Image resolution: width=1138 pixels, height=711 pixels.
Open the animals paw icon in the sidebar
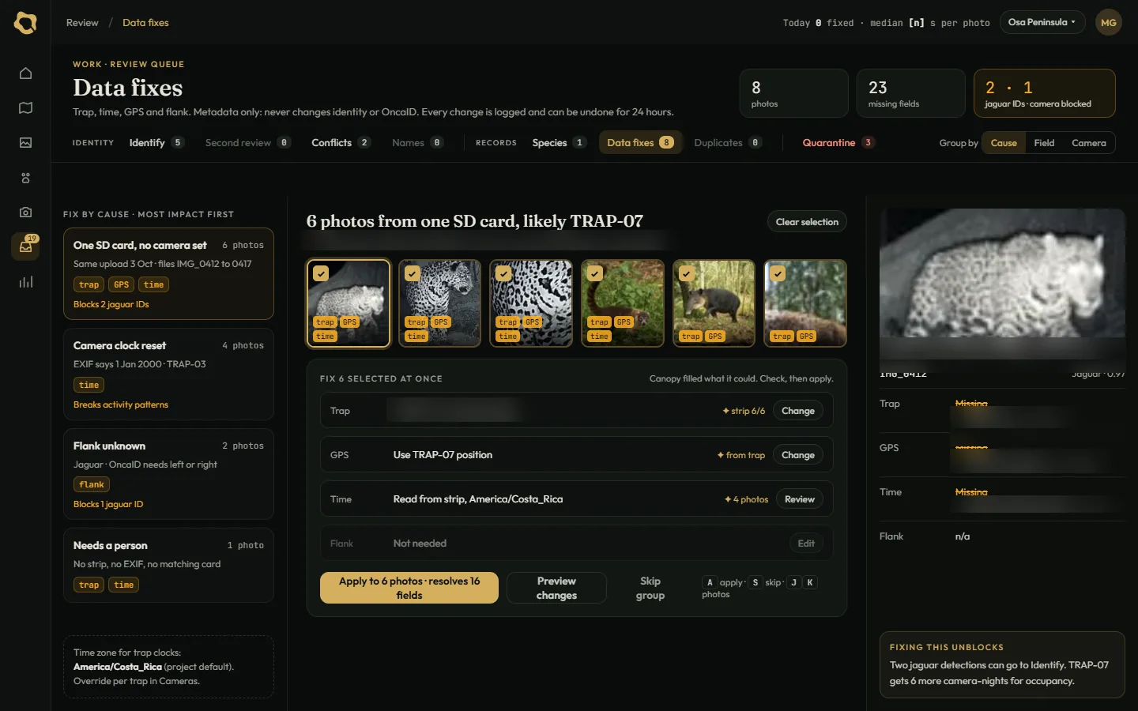tap(25, 178)
